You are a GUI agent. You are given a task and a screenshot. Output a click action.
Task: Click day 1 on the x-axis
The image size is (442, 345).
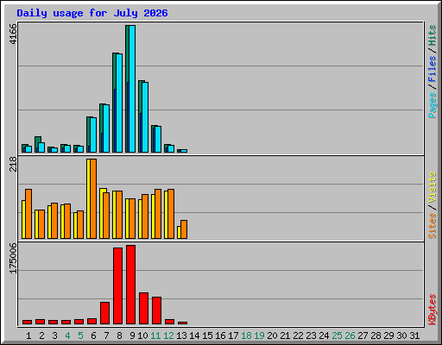(28, 336)
